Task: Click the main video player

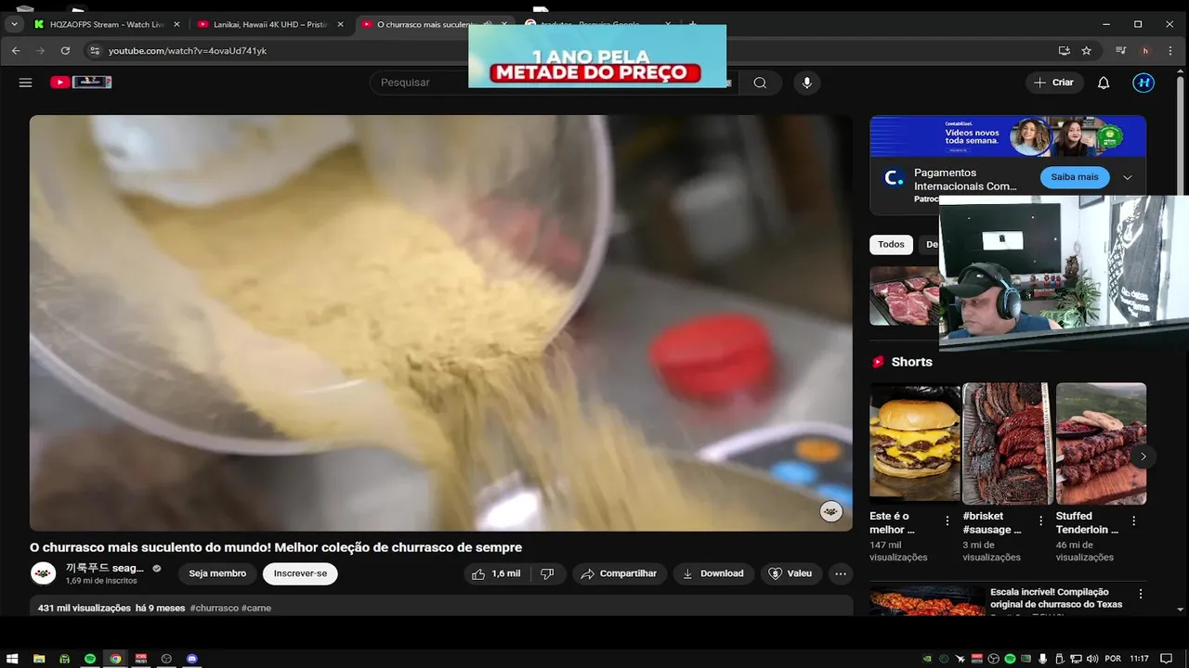Action: click(440, 323)
